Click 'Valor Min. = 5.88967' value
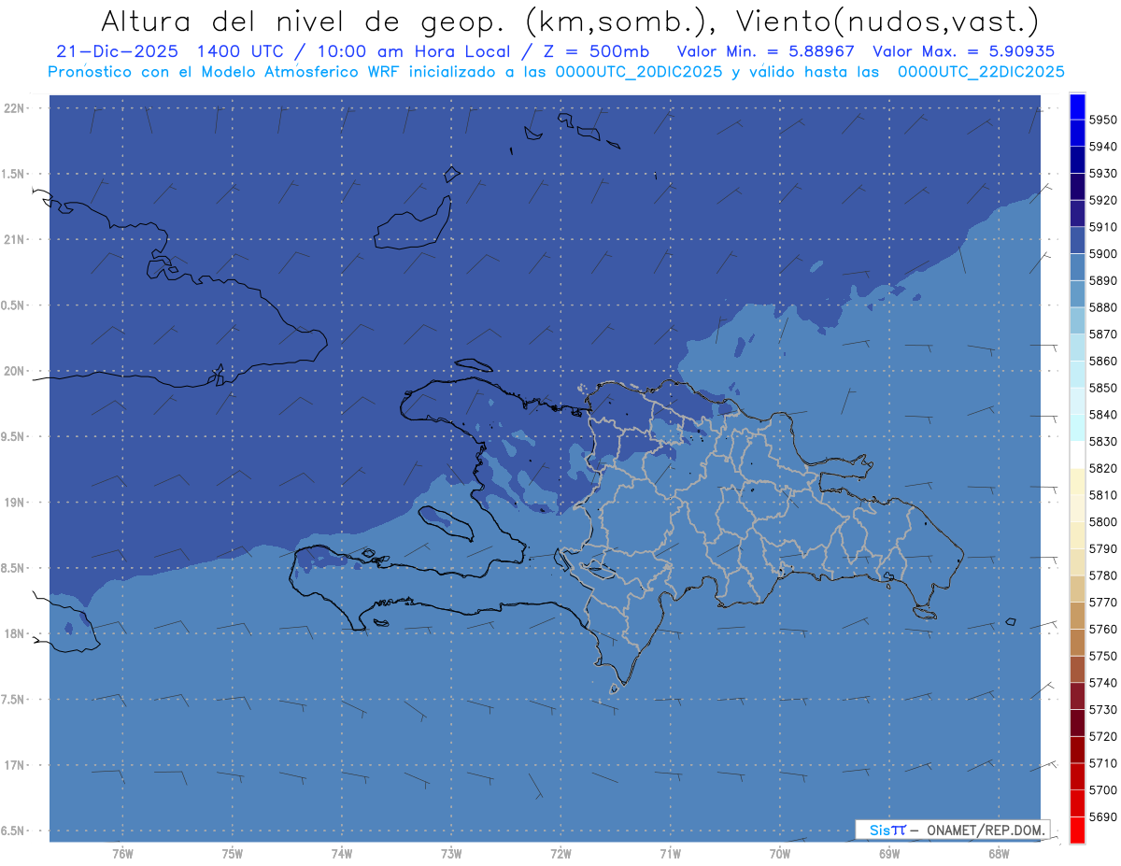1121x866 pixels. point(765,51)
